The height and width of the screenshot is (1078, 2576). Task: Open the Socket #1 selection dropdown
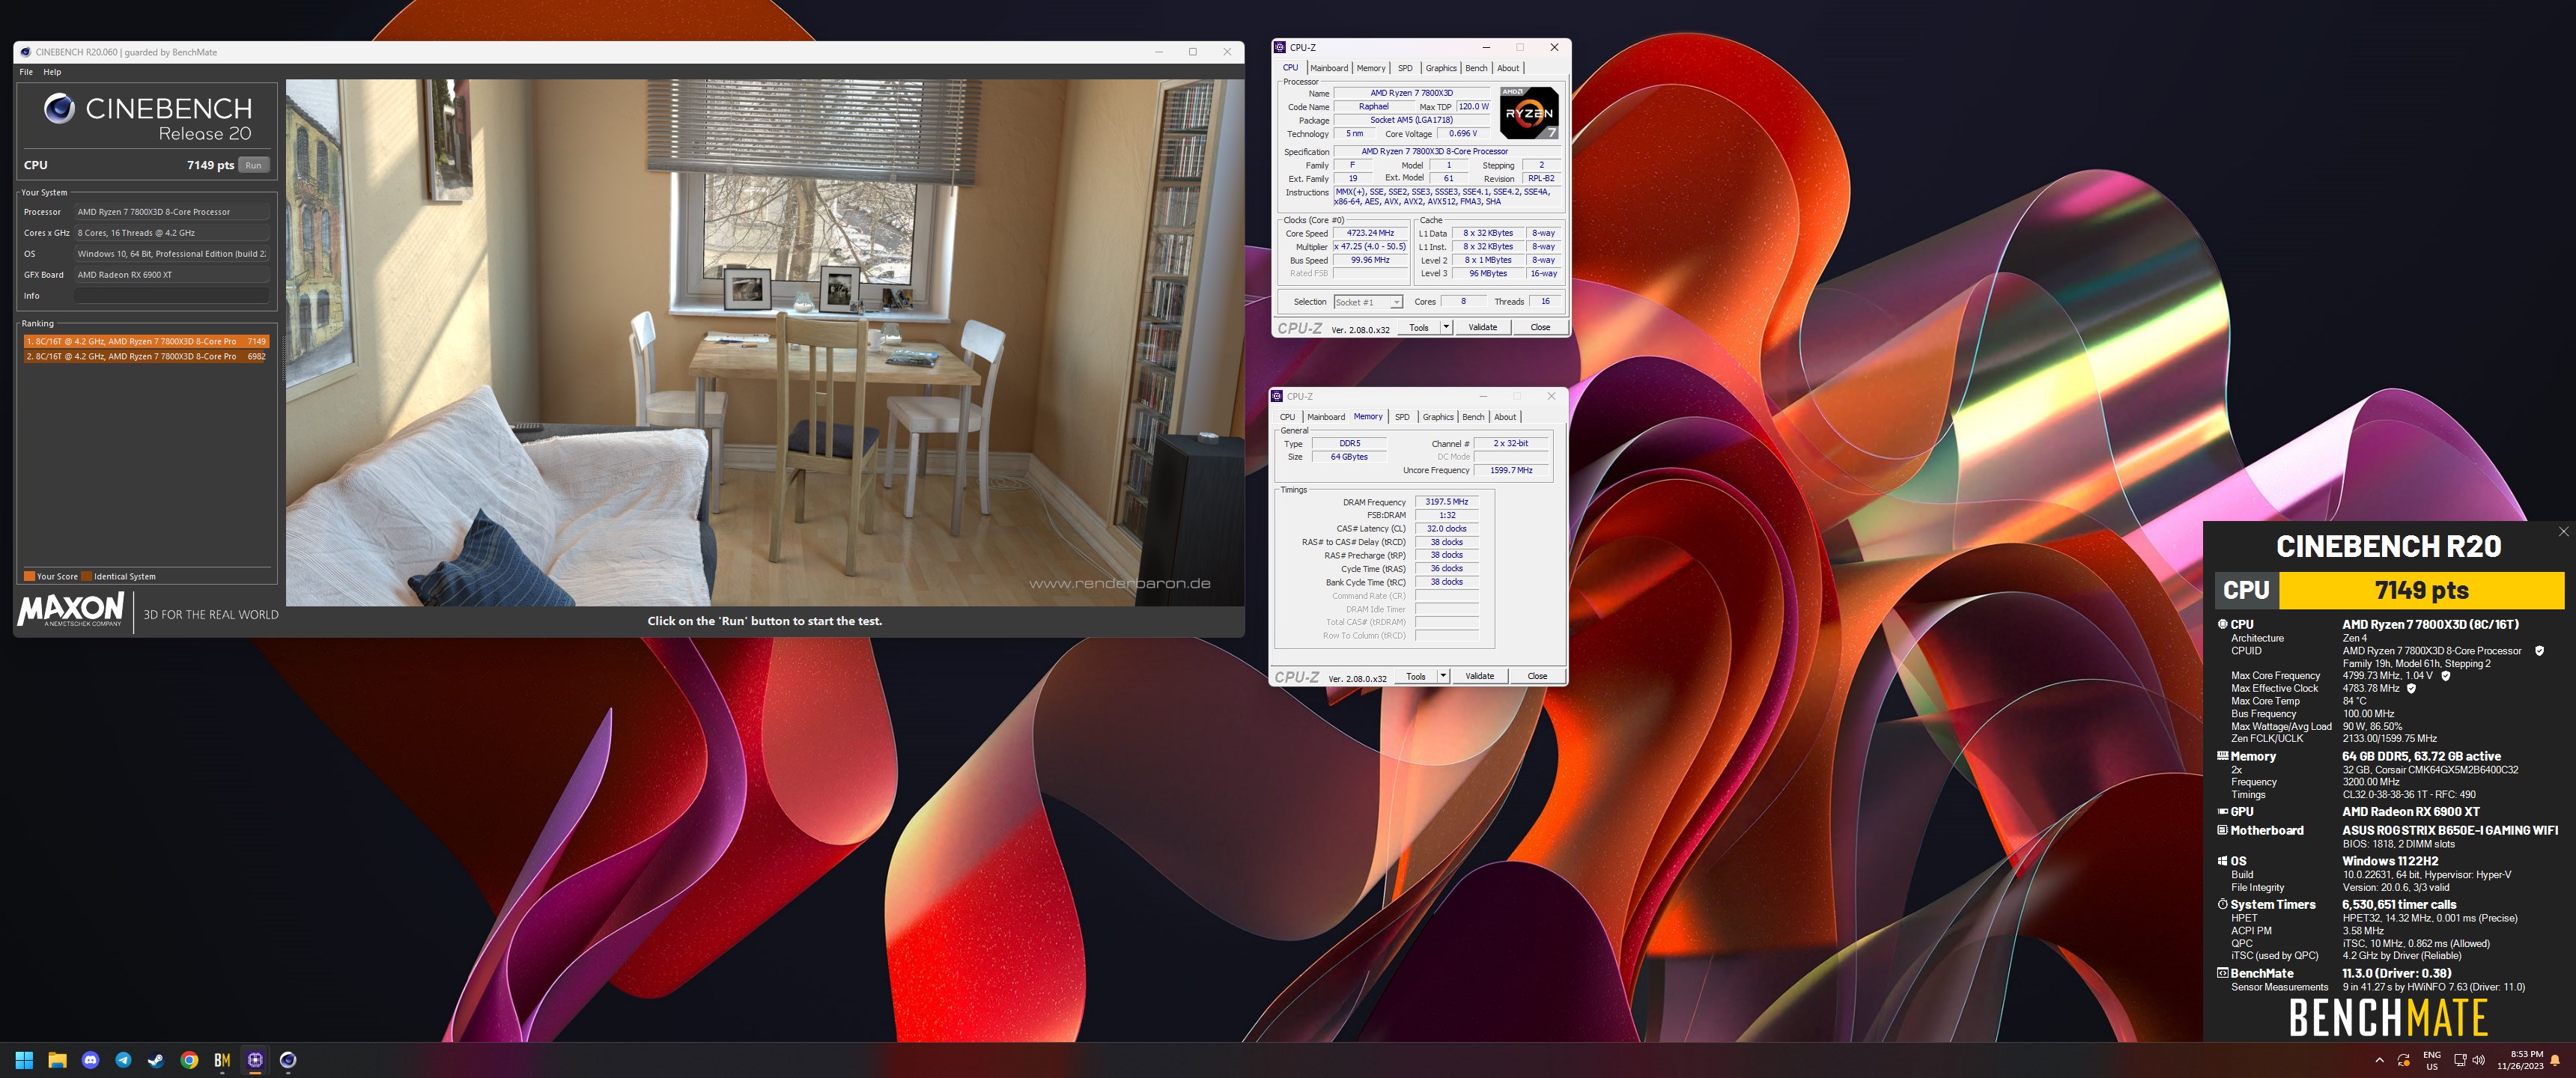(x=1368, y=302)
